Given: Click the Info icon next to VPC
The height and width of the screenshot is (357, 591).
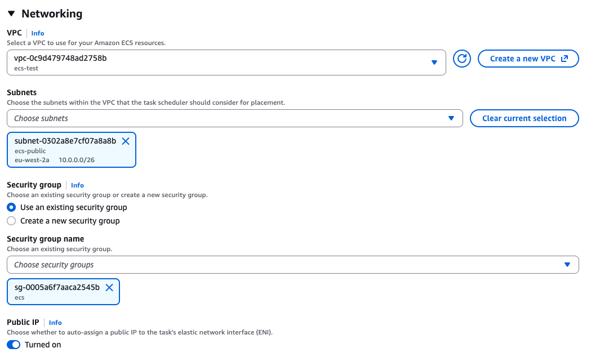Looking at the screenshot, I should coord(37,33).
